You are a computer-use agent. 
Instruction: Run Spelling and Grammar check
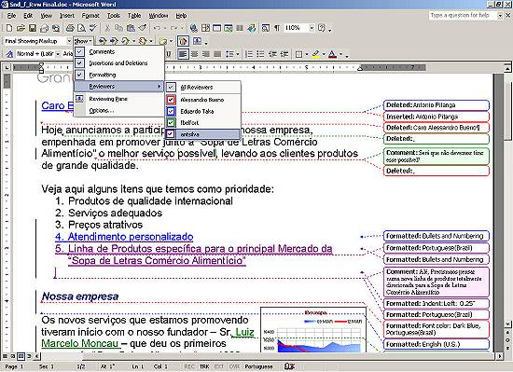point(93,28)
